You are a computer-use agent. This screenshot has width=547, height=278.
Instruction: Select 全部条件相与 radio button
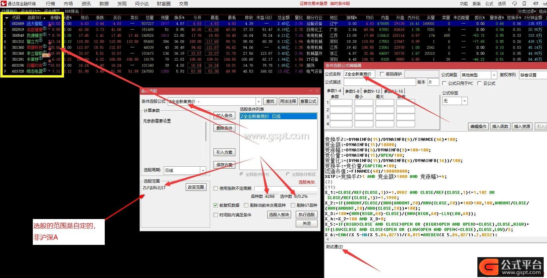(x=241, y=174)
